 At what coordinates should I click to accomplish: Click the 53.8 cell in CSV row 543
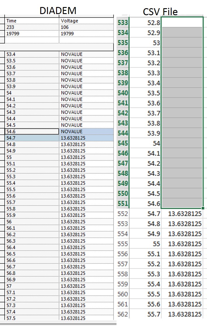coord(145,123)
